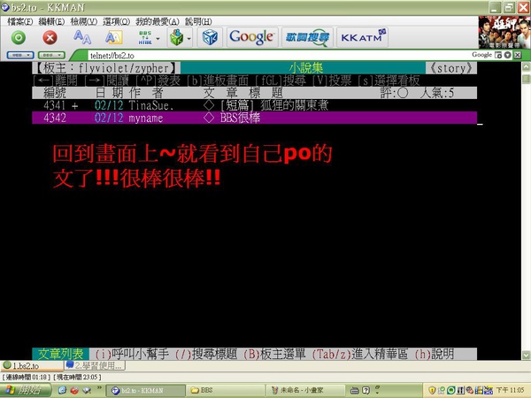The image size is (531, 398).
Task: Click the small X icon in address bar
Action: tap(517, 55)
